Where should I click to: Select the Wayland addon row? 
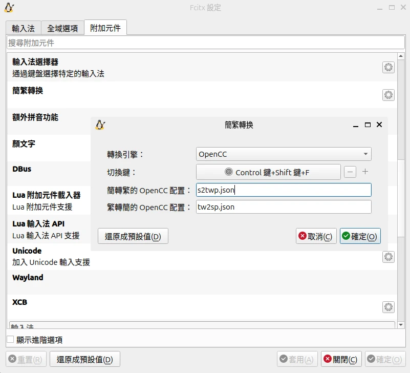point(202,282)
